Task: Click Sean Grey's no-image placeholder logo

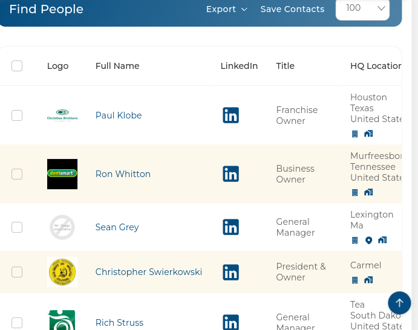Action: tap(62, 227)
